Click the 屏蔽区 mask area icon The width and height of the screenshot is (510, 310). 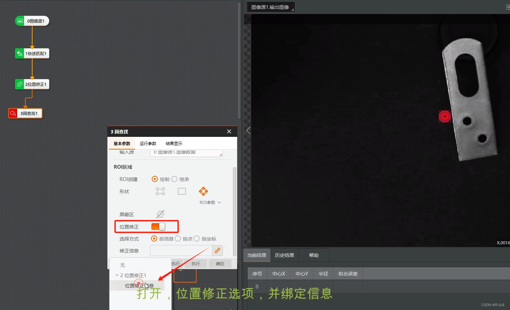tap(160, 214)
